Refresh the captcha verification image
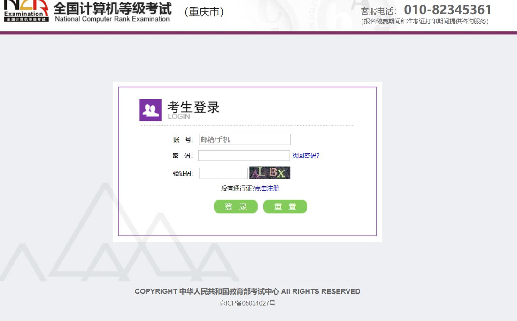The width and height of the screenshot is (517, 321). [270, 173]
